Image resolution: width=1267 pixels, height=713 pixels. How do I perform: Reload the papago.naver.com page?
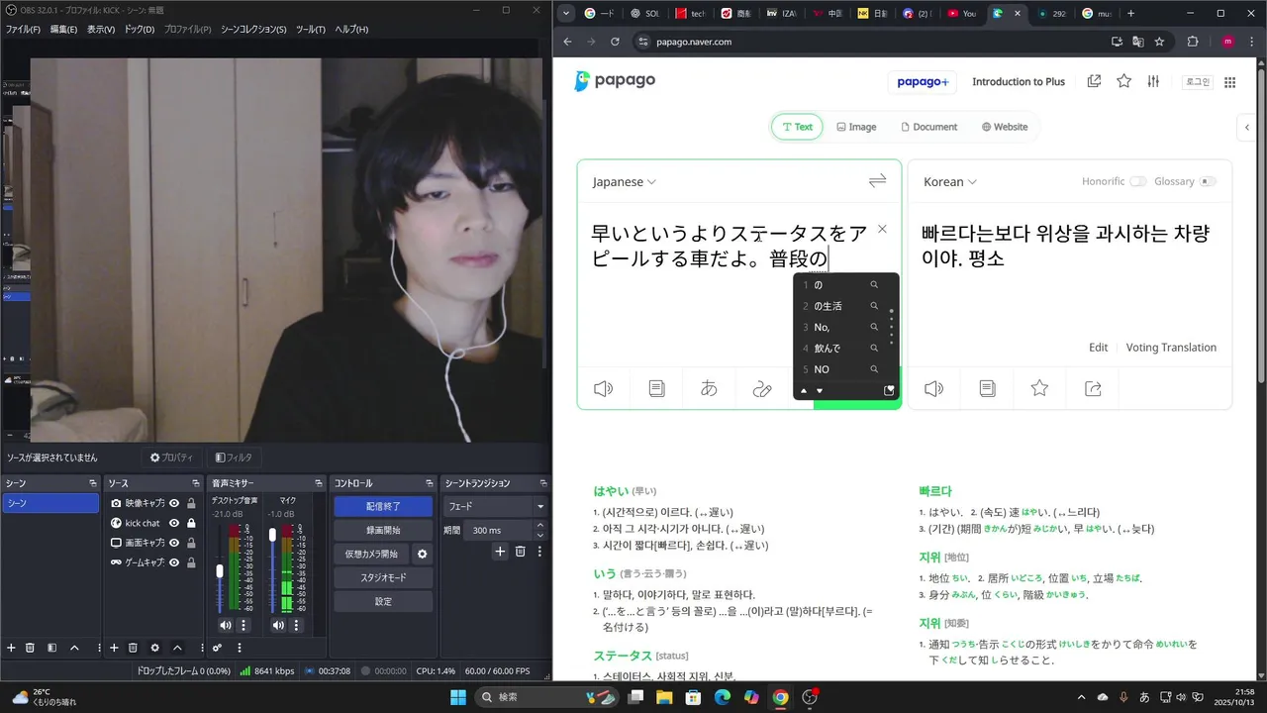pos(615,42)
